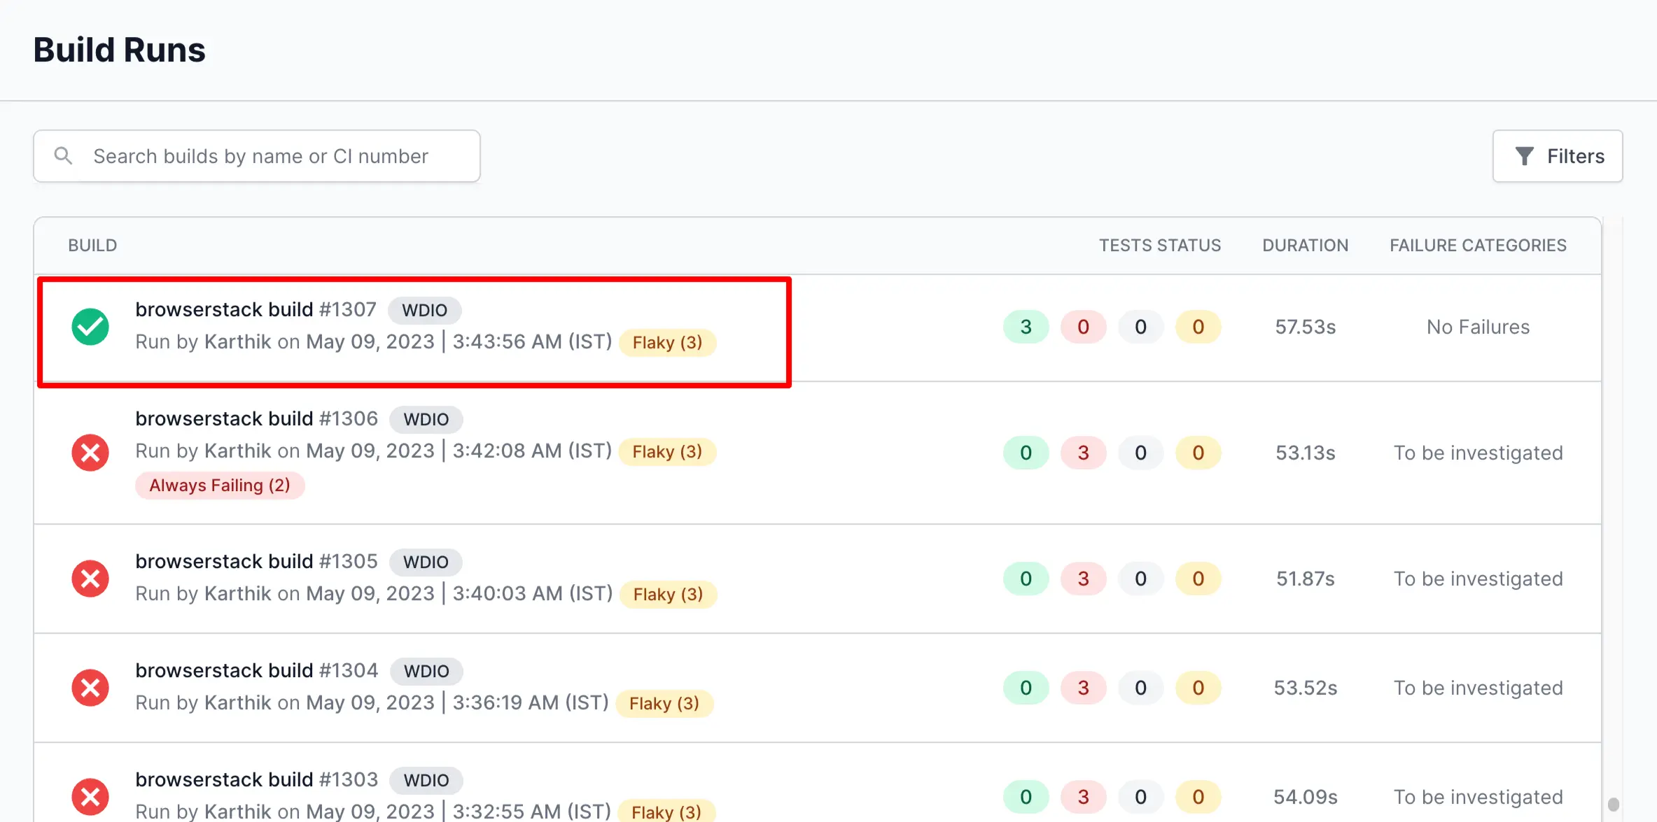Click the vertical scrollbar thumb
Viewport: 1657px width, 822px height.
(x=1613, y=803)
